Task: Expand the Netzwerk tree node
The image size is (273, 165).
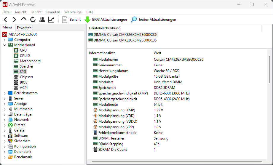Action: tap(4, 120)
